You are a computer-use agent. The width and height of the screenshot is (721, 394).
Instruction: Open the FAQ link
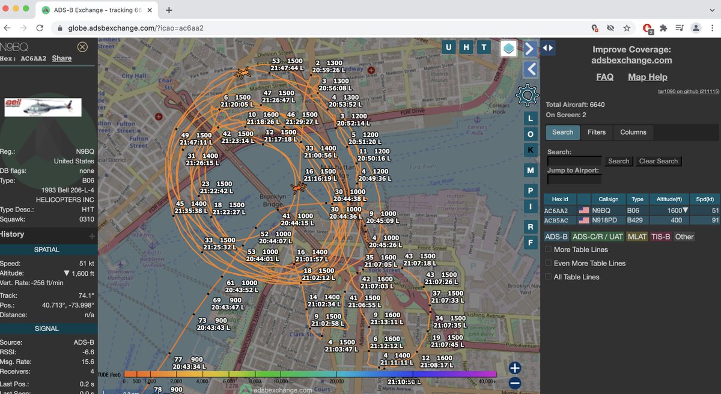604,77
